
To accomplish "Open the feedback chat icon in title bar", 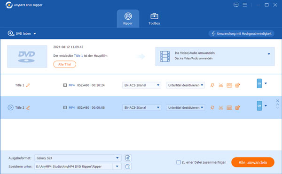I will tap(236, 5).
